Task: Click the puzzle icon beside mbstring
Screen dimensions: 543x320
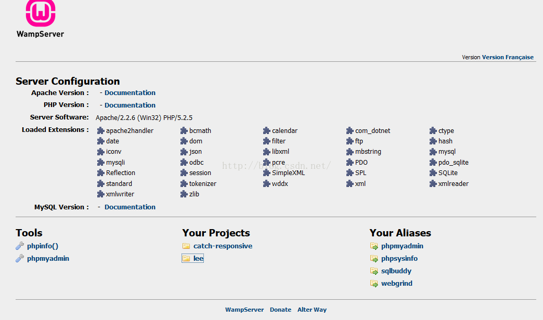Action: [x=350, y=152]
